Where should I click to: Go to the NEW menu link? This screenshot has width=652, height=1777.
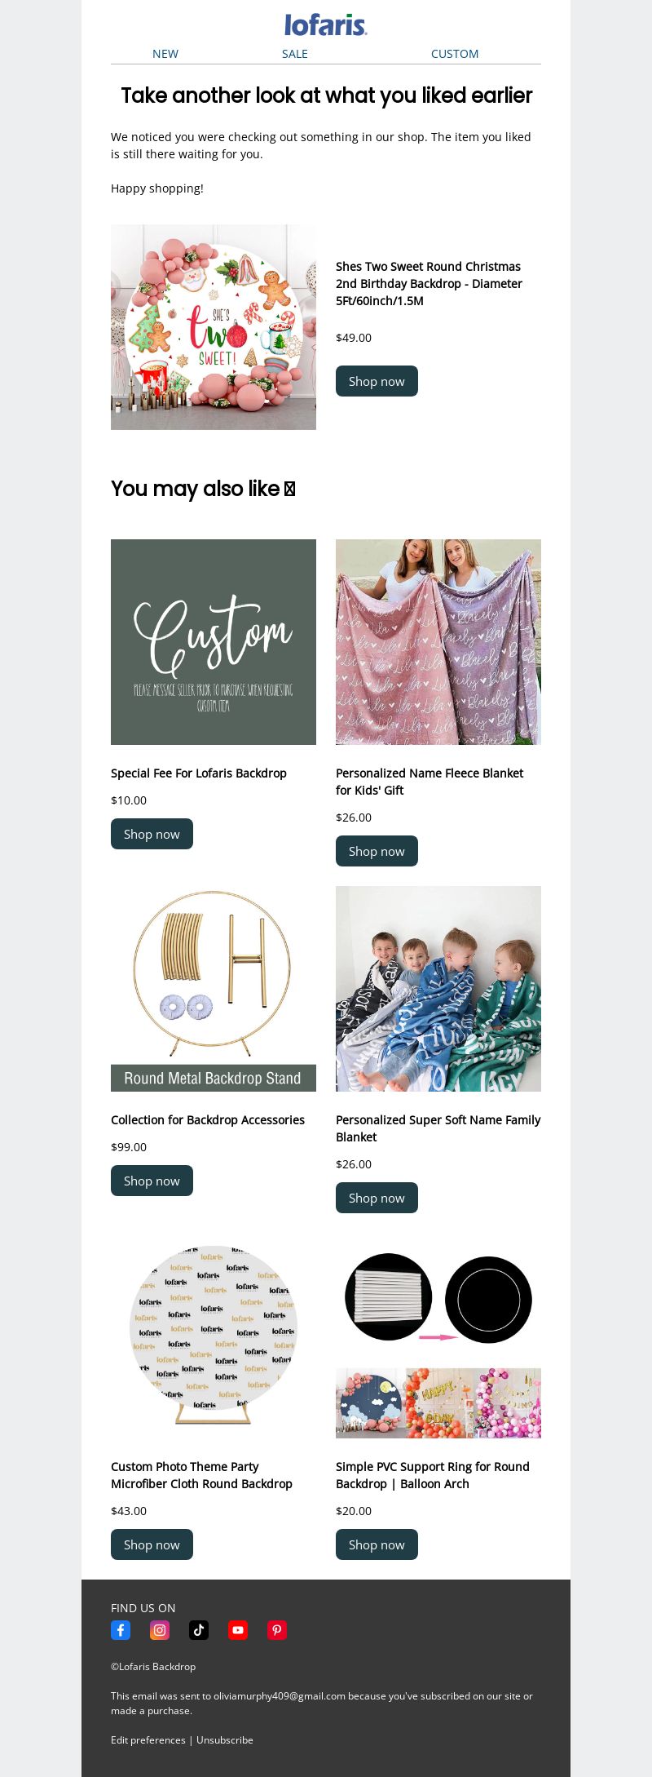[x=165, y=54]
